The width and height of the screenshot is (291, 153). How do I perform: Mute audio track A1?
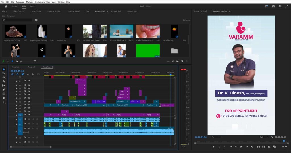point(29,119)
